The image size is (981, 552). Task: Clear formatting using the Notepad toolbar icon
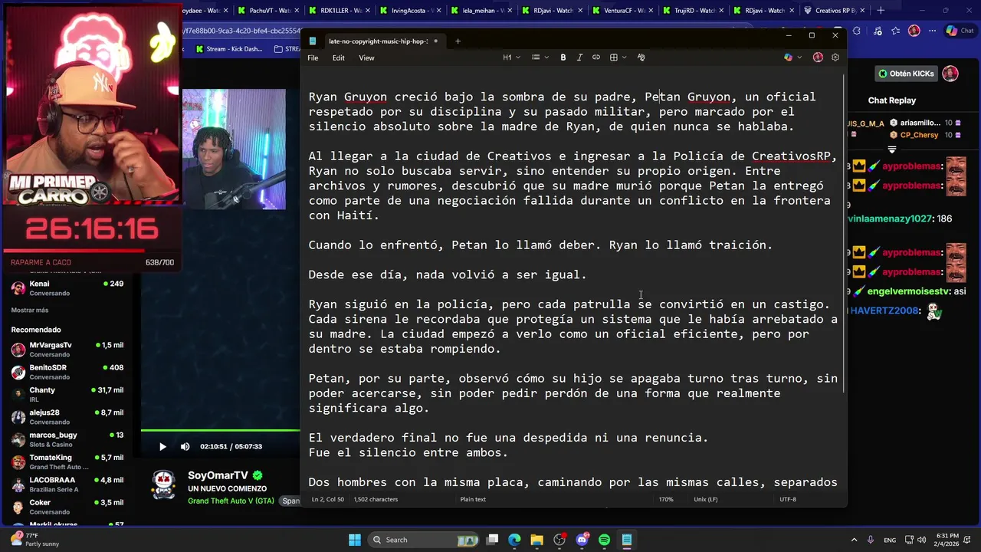point(641,58)
